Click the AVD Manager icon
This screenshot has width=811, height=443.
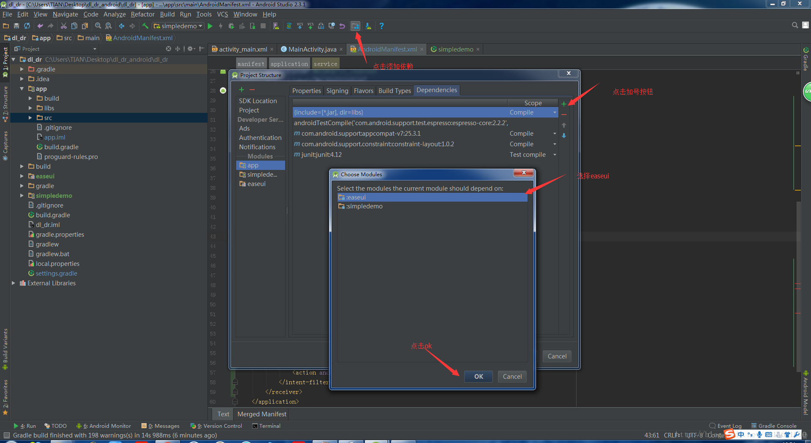pyautogui.click(x=276, y=26)
